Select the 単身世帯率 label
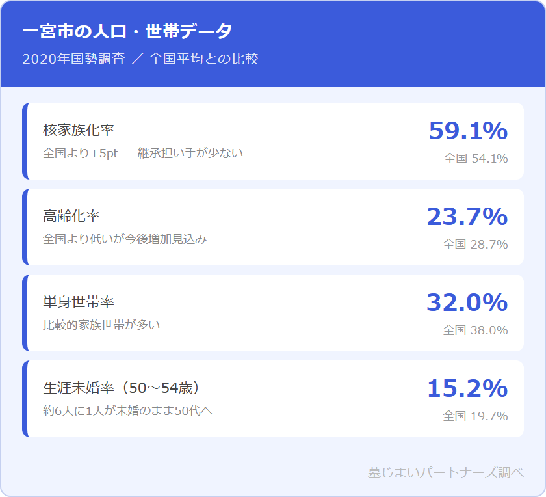546x497 pixels. (x=78, y=301)
